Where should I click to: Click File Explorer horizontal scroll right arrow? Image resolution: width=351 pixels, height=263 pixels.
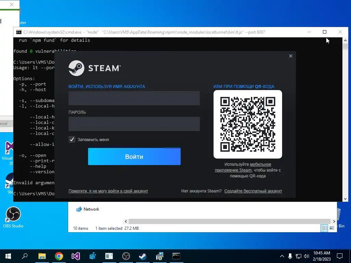pyautogui.click(x=334, y=222)
